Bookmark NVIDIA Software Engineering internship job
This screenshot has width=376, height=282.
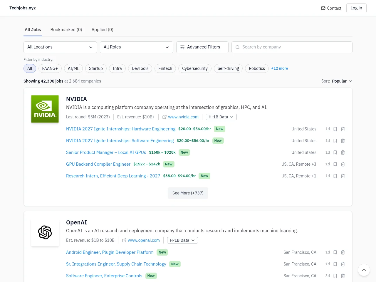point(335,141)
